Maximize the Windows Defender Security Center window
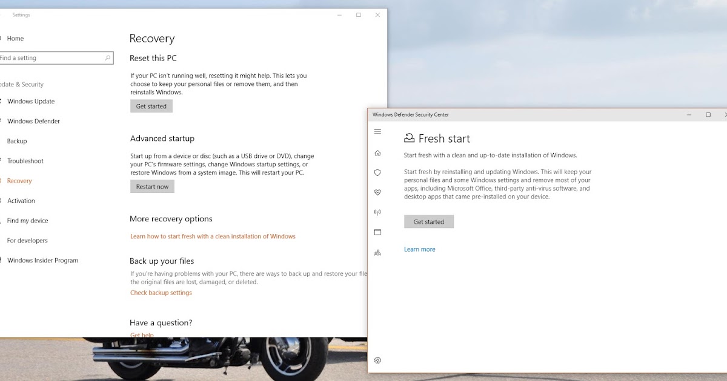 coord(708,115)
